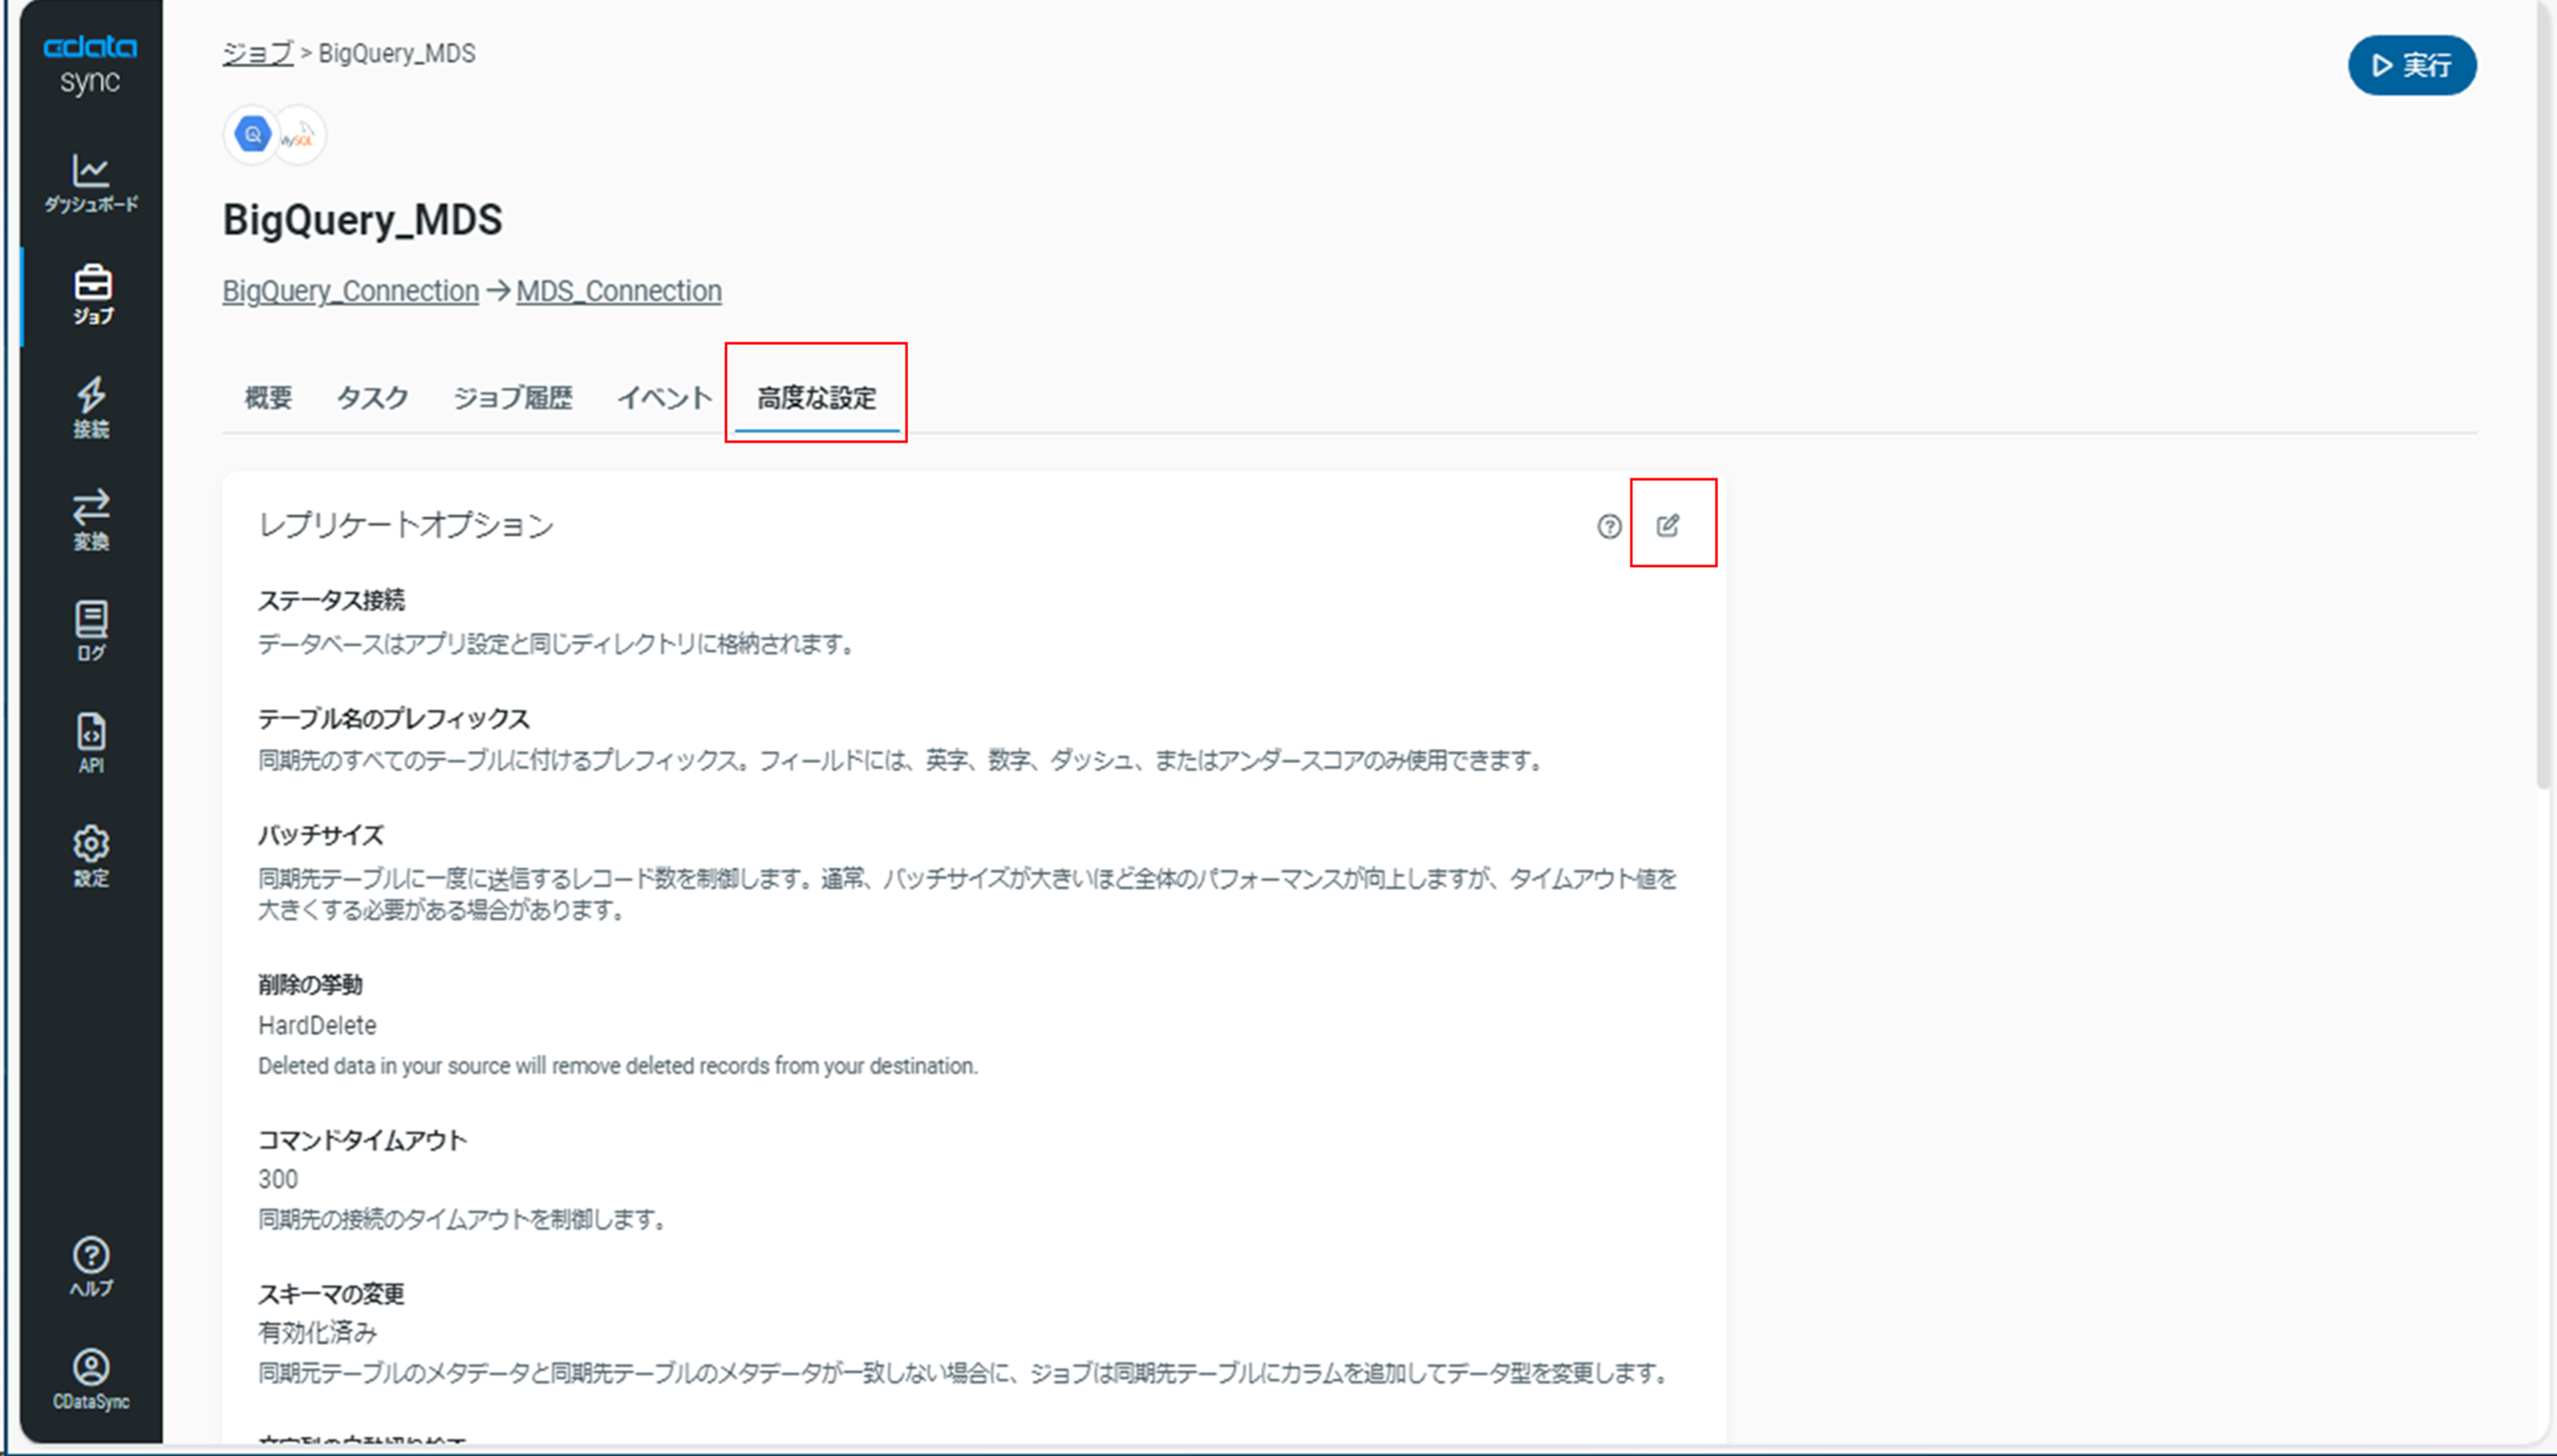This screenshot has height=1456, width=2557.
Task: Switch to the タスク tab
Action: [x=372, y=397]
